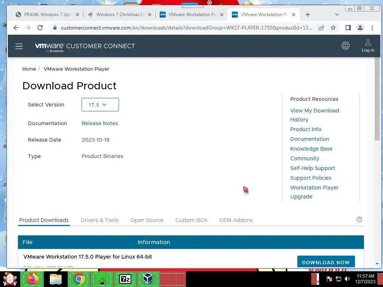Click the address bar URL

186,28
